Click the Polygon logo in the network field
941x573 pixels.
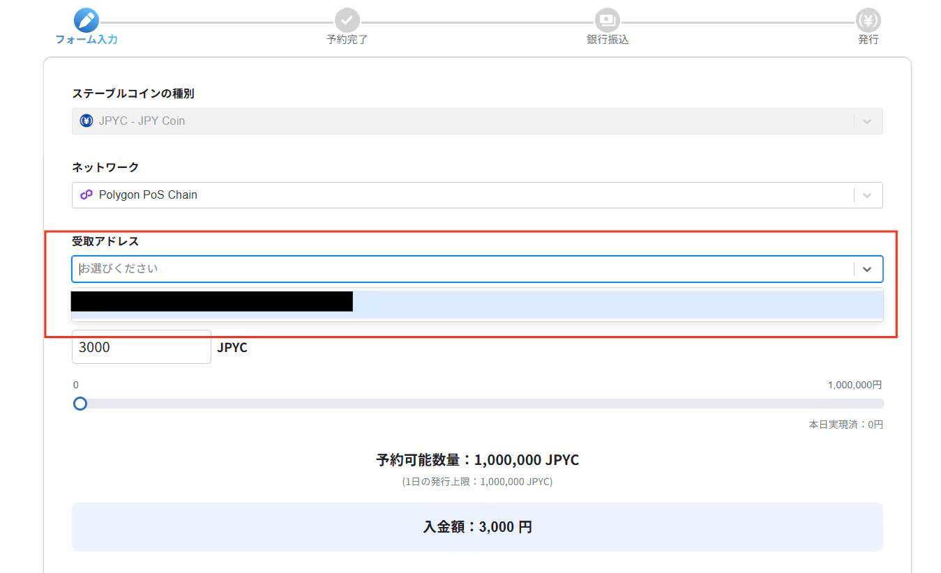pyautogui.click(x=85, y=194)
